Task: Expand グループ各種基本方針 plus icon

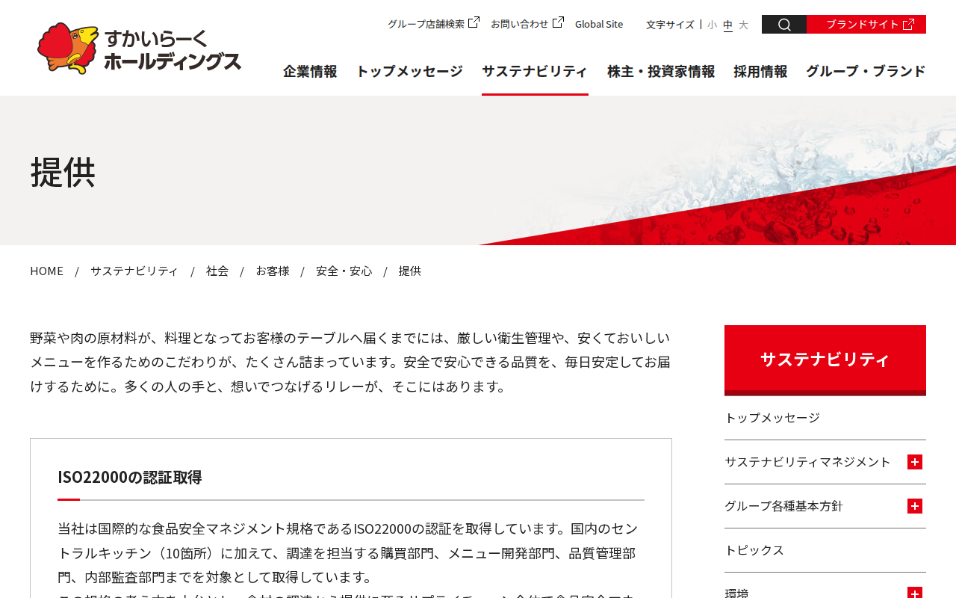Action: [915, 506]
